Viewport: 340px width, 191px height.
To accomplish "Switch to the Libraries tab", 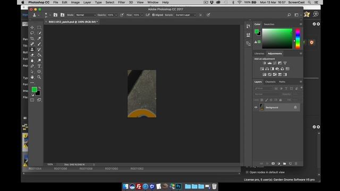I will point(259,54).
